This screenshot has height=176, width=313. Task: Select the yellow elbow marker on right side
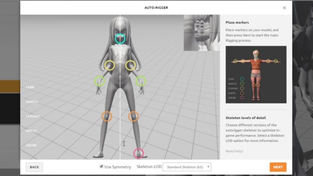point(130,65)
